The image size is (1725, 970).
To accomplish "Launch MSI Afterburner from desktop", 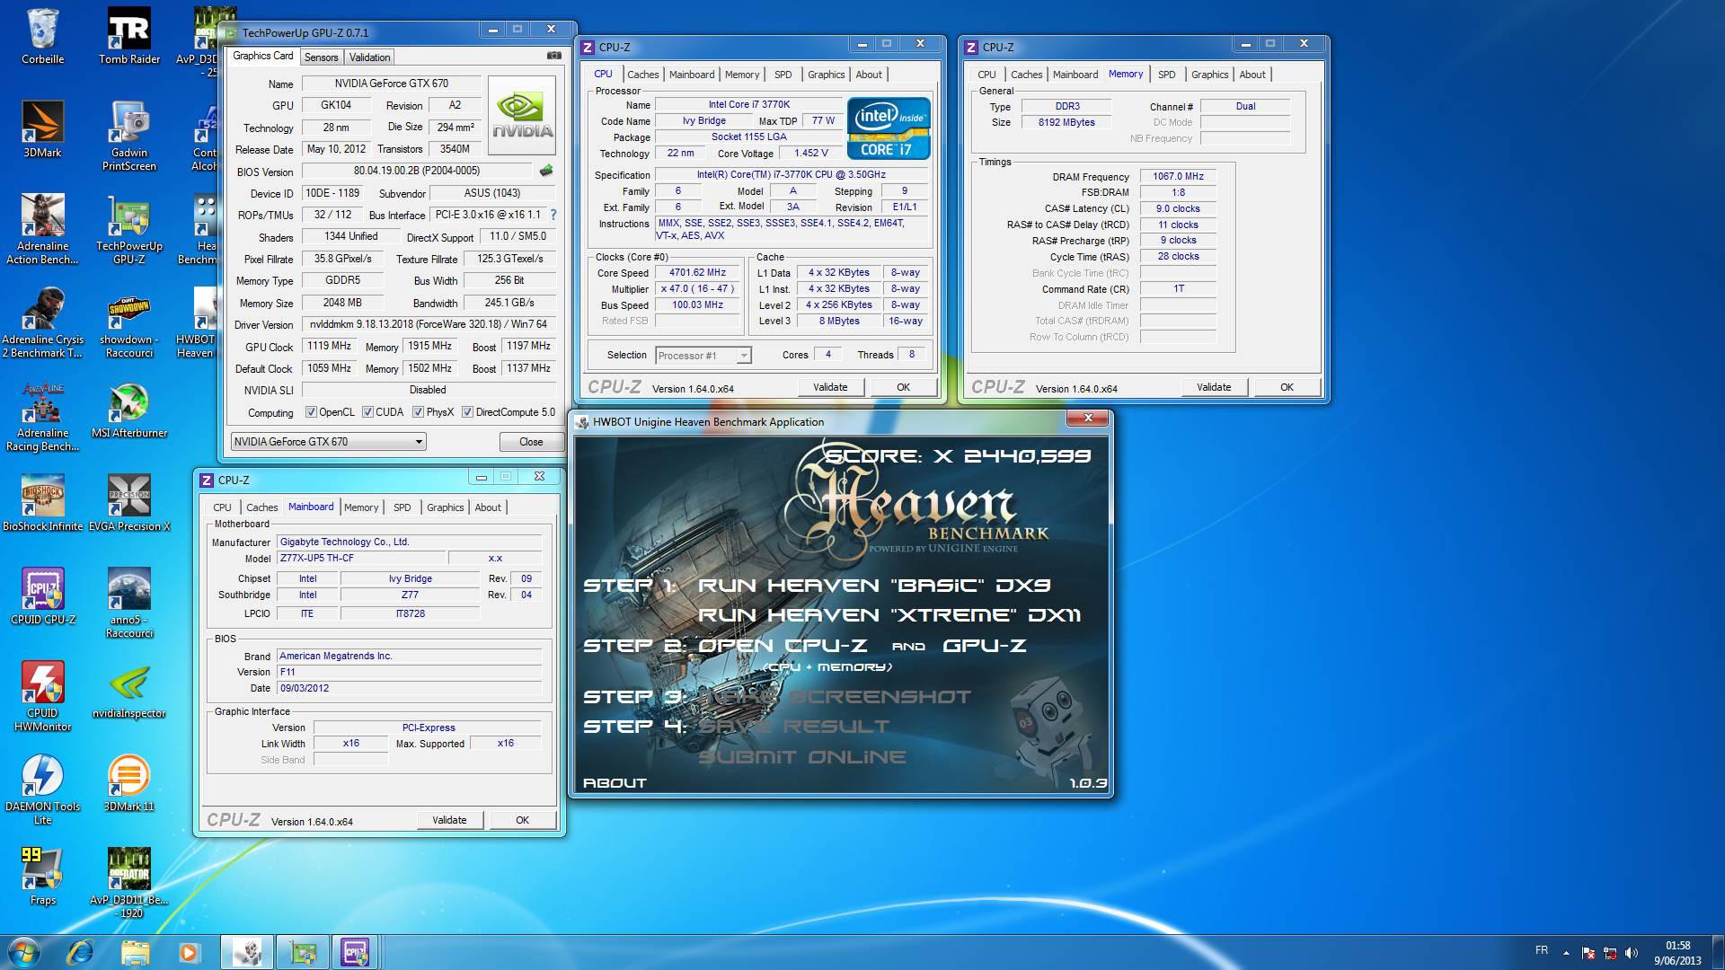I will (129, 411).
